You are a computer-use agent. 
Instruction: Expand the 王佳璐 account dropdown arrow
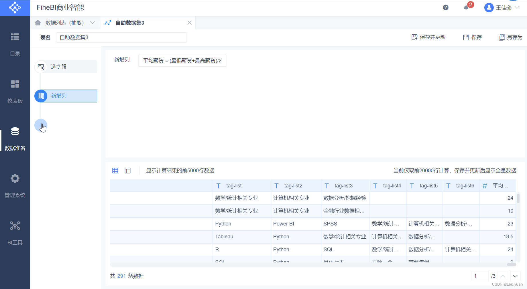click(517, 8)
